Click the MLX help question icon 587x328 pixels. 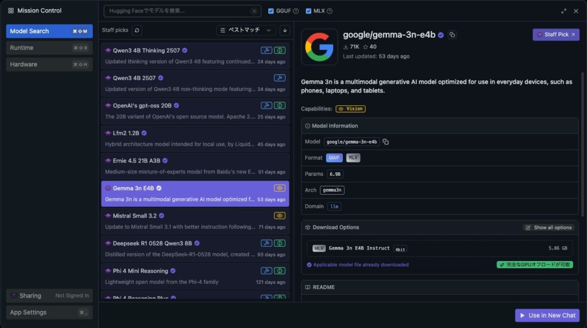coord(330,11)
